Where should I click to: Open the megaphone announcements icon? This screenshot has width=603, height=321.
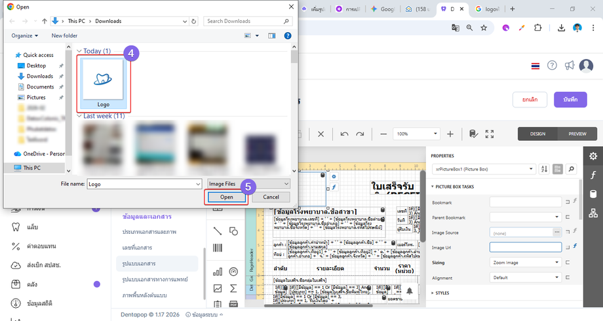(x=569, y=66)
